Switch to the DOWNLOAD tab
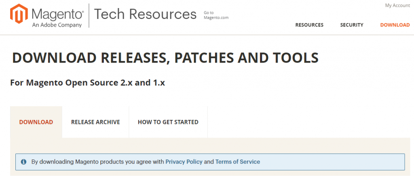Screen dimensions: 414x176 [x=36, y=122]
